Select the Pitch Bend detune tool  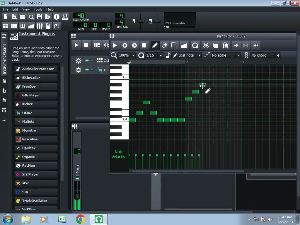[x=184, y=45]
